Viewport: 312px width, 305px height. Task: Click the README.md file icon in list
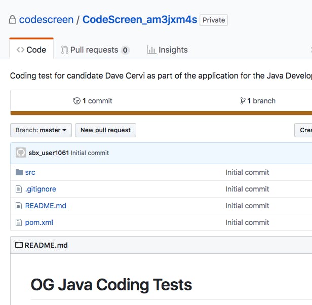tap(19, 206)
